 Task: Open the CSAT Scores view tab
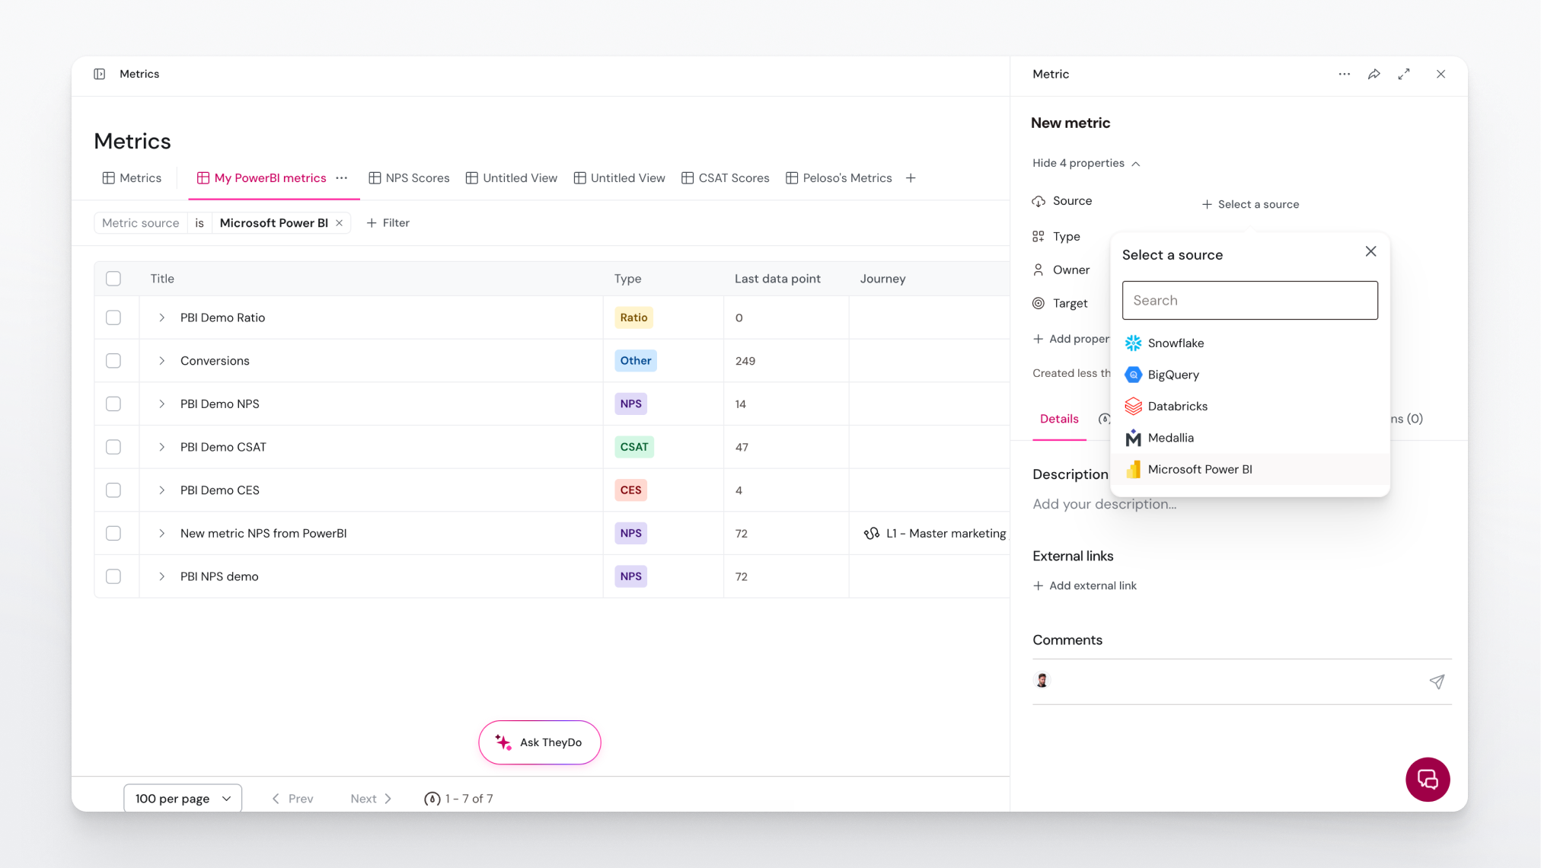[726, 178]
